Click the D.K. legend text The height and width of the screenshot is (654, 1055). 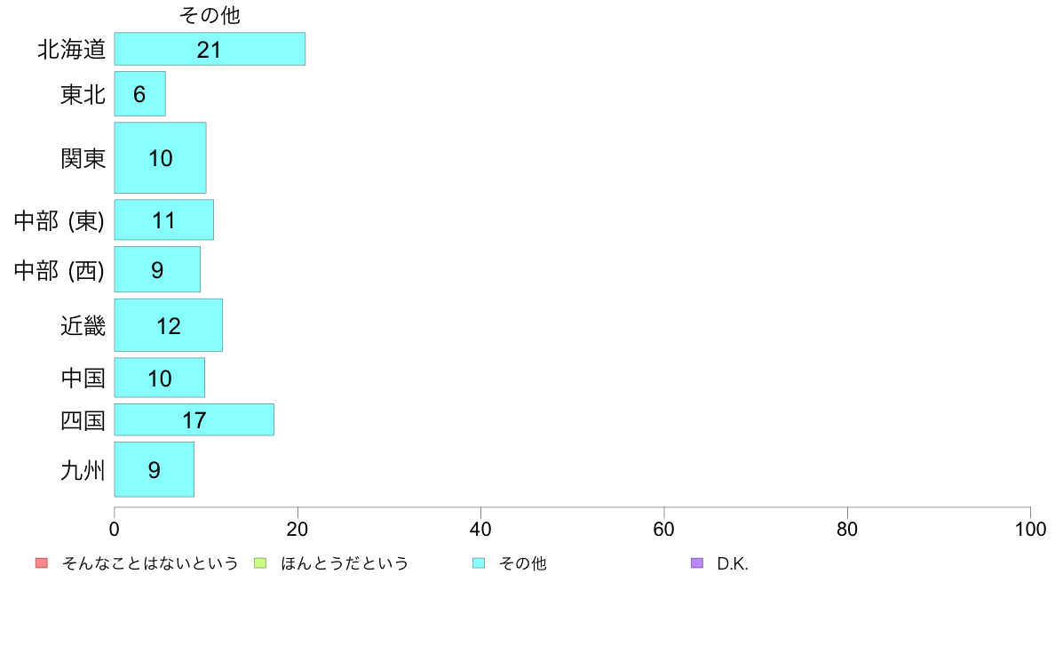click(x=733, y=563)
